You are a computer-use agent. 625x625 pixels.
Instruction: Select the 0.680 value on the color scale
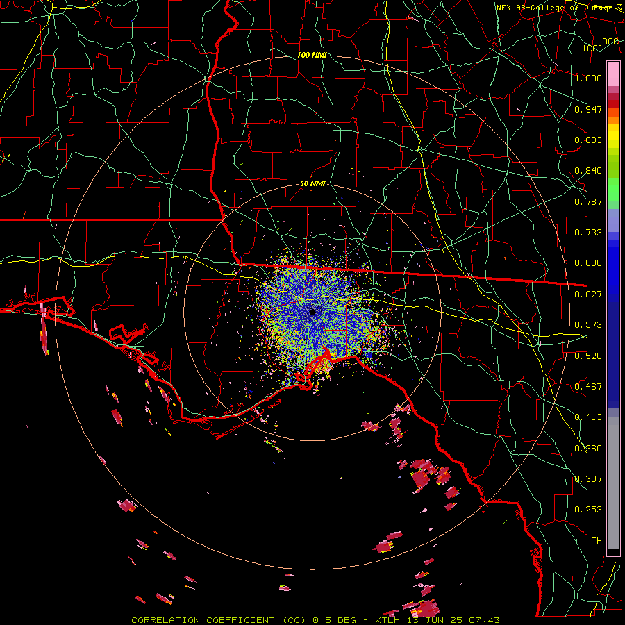(x=588, y=263)
